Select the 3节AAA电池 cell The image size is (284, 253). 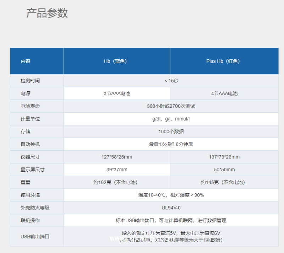[116, 93]
